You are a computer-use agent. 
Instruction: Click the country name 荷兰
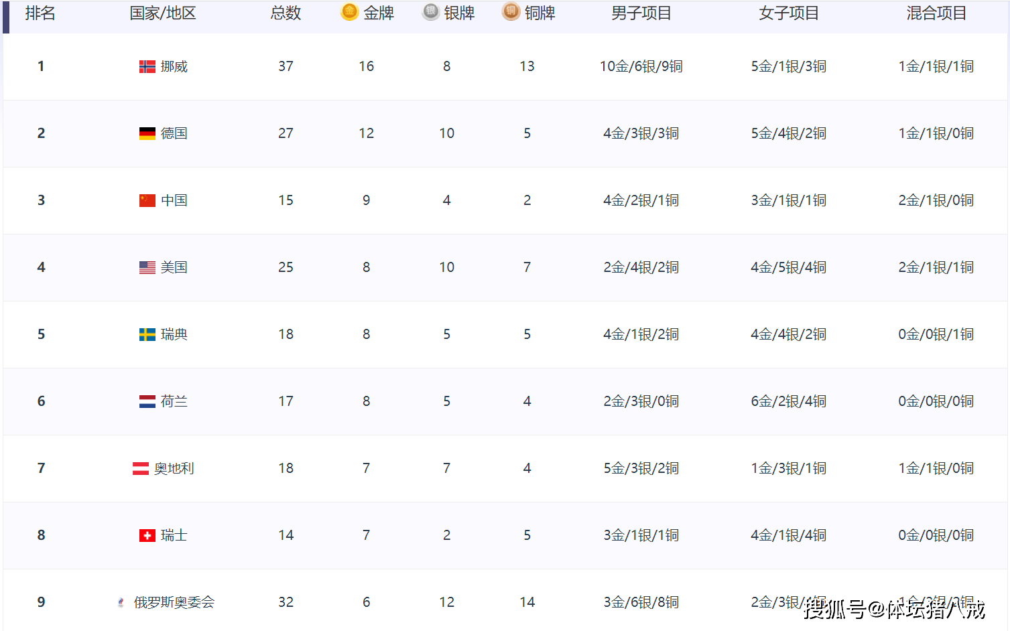(x=174, y=401)
